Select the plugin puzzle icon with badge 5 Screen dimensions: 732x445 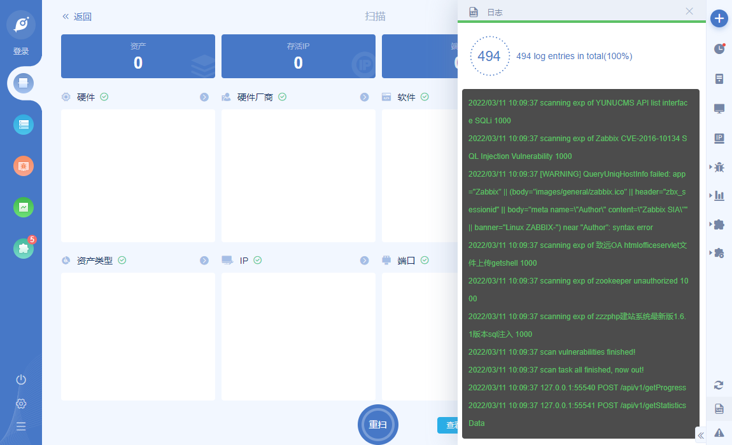(x=23, y=248)
